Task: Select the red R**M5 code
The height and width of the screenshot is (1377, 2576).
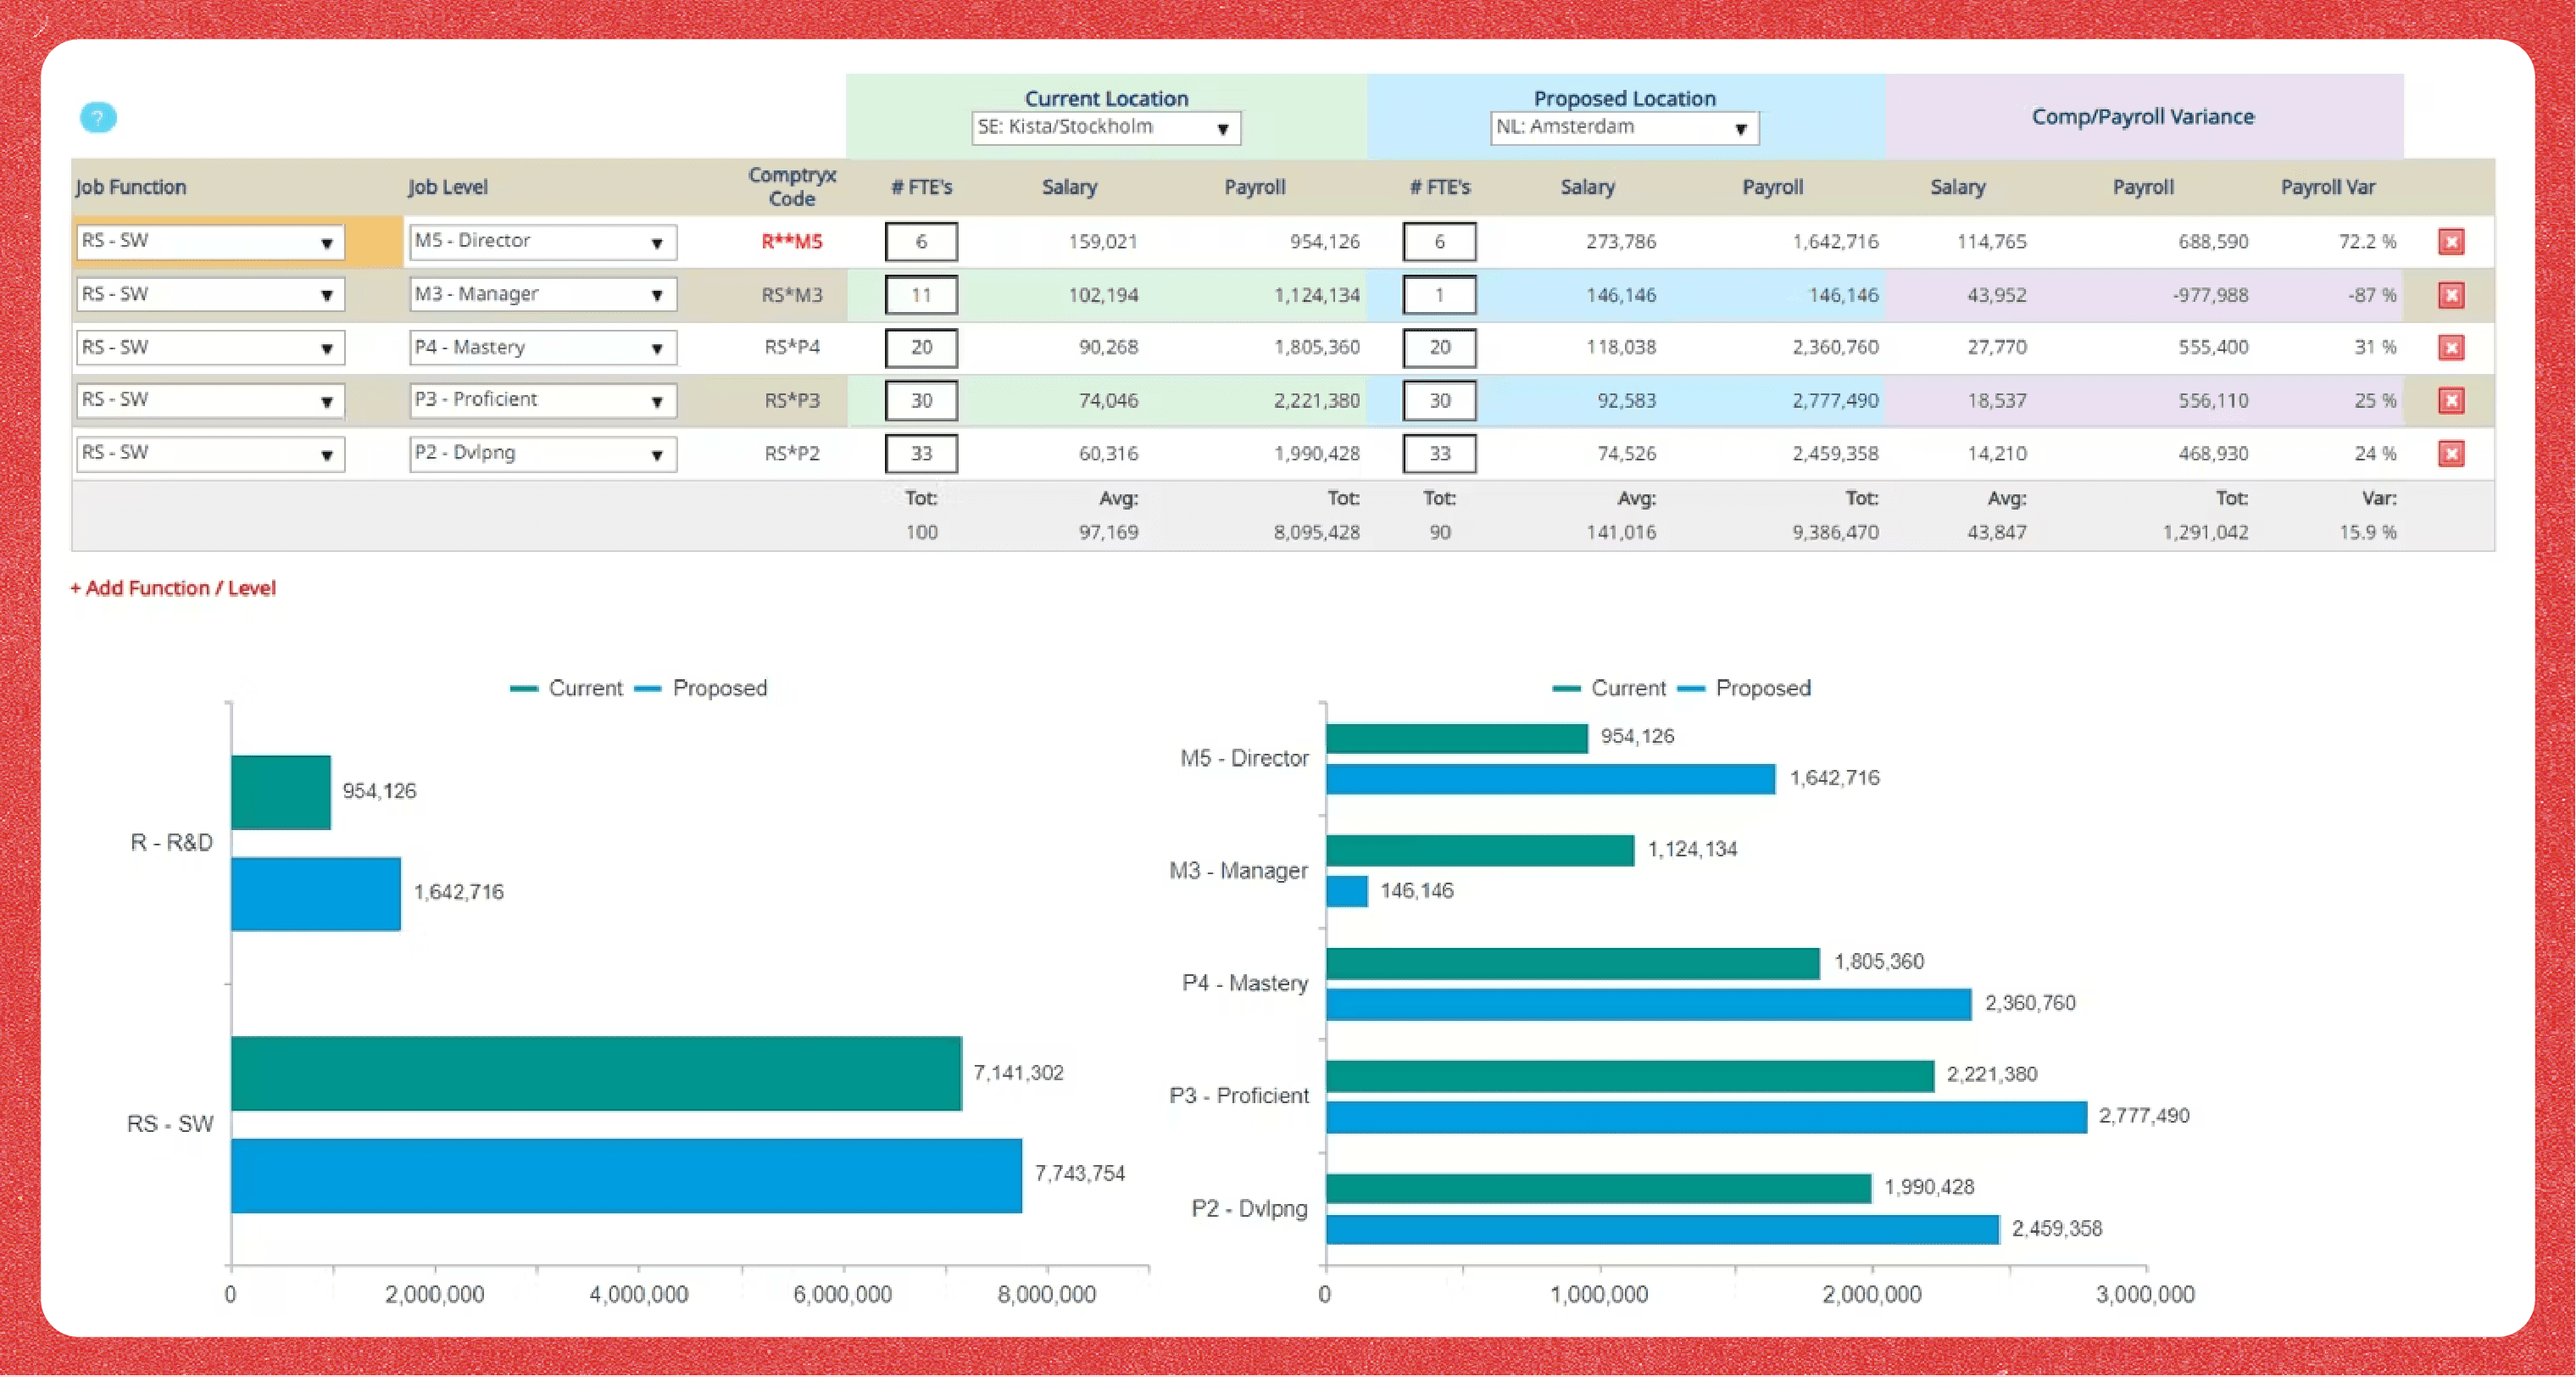Action: (791, 241)
